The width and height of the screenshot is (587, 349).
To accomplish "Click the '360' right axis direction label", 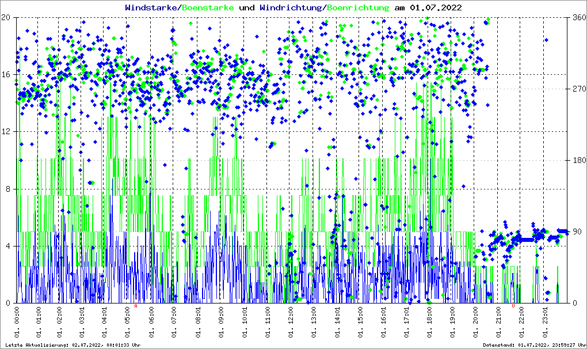I will 578,18.
